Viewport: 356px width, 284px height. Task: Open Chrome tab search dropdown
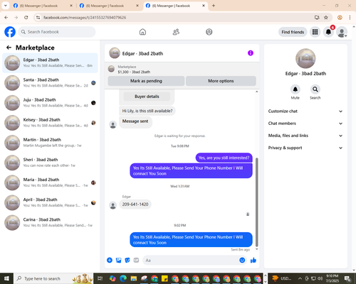5,6
